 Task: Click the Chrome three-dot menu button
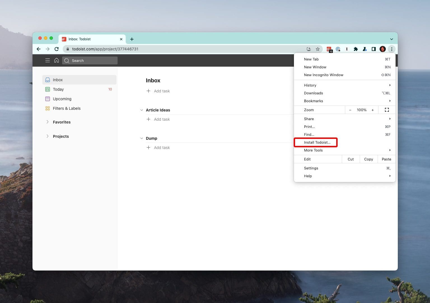(392, 49)
